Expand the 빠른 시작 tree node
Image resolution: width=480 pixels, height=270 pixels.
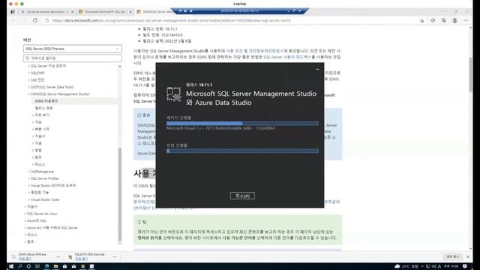[x=41, y=129]
